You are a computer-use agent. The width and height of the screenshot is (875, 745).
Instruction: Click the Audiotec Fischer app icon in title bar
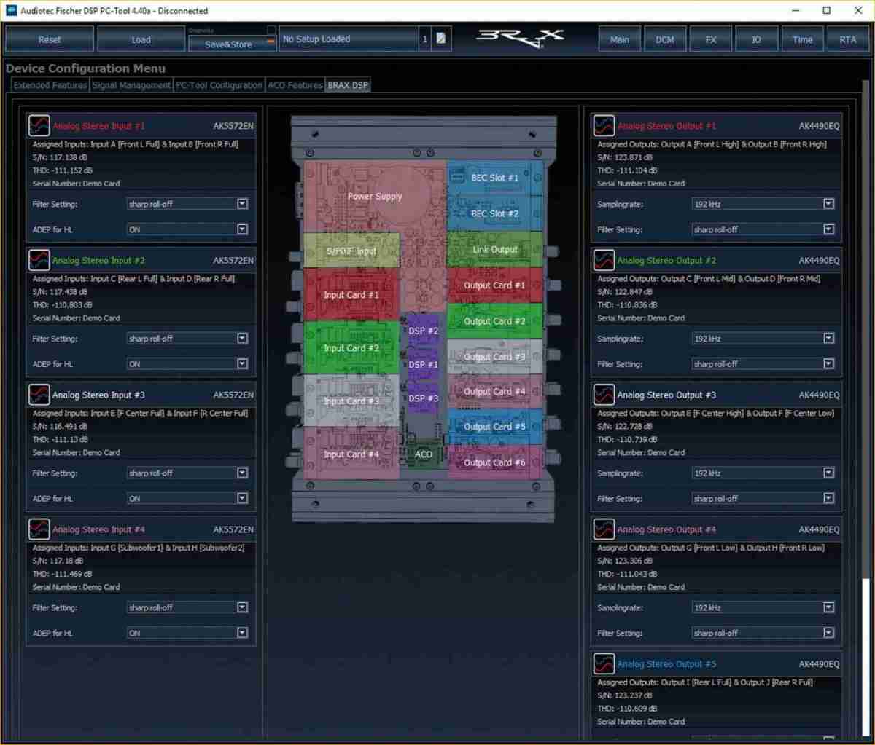coord(11,10)
